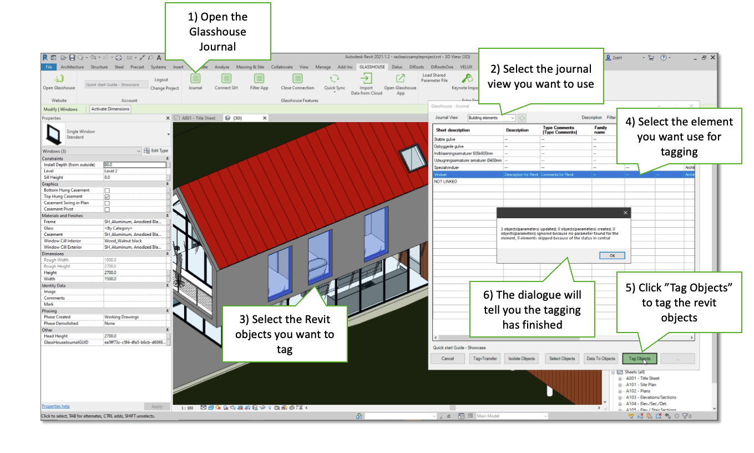This screenshot has width=754, height=453.
Task: Launch the Filter App icon
Action: point(259,79)
